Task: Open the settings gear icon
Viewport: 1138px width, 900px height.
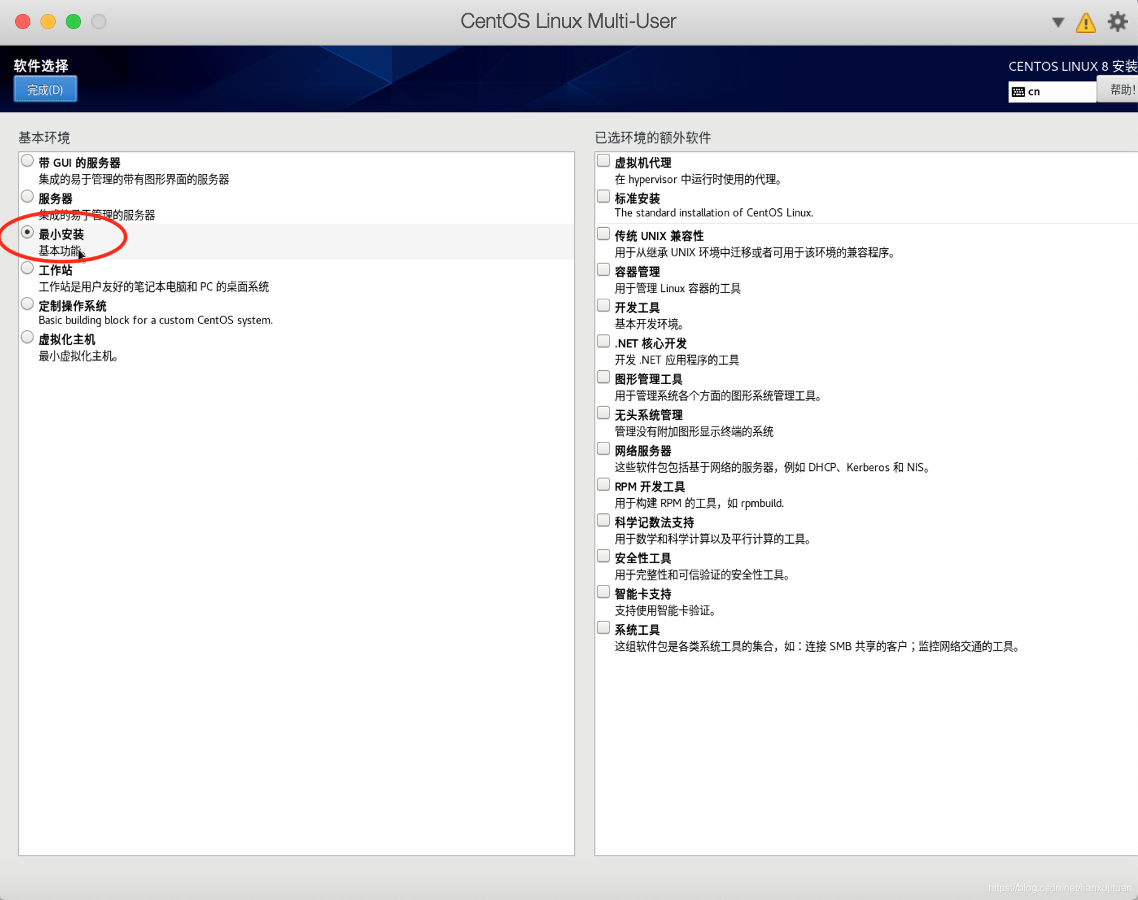Action: click(1117, 22)
